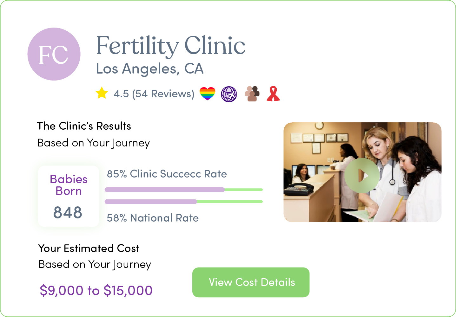Click the yellow rating star icon

click(x=102, y=93)
